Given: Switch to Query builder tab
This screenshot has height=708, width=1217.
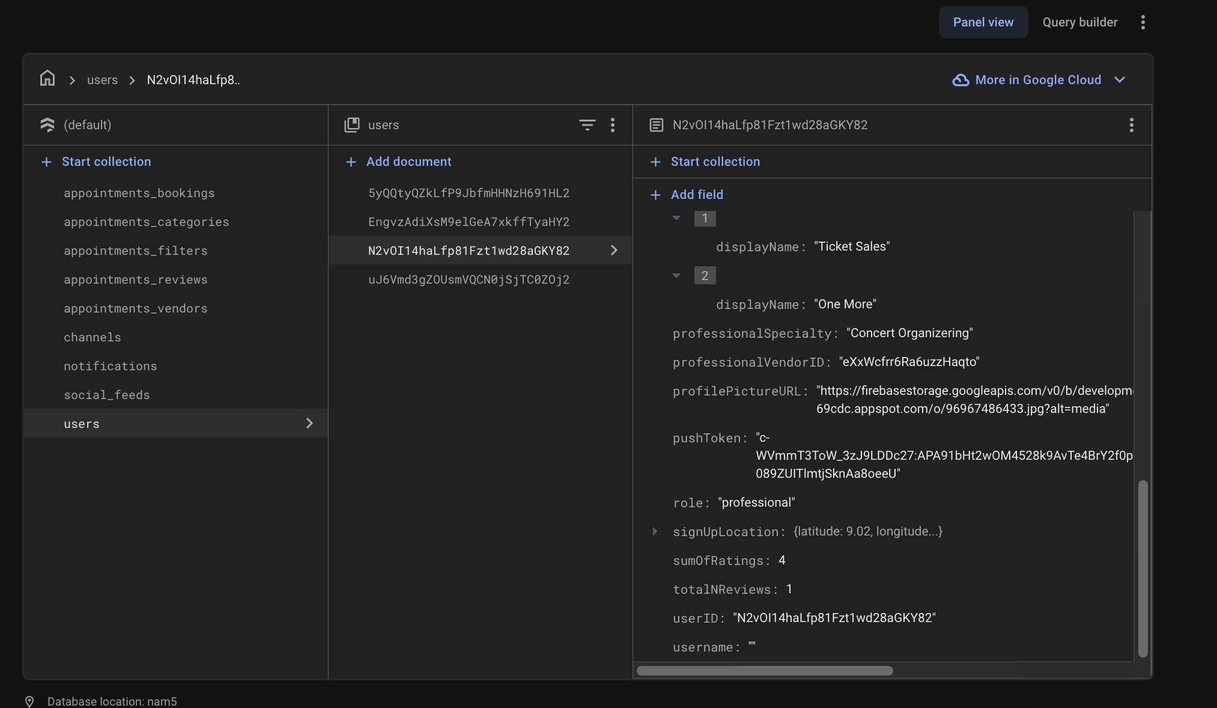Looking at the screenshot, I should 1079,22.
